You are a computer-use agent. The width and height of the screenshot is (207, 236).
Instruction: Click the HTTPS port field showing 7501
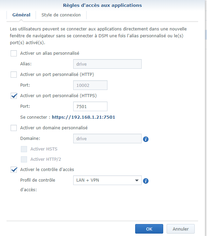coord(90,106)
